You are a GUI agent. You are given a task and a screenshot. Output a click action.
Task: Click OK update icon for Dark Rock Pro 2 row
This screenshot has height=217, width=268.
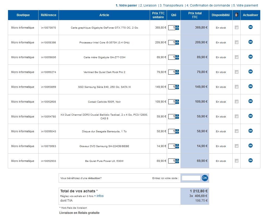point(250,71)
